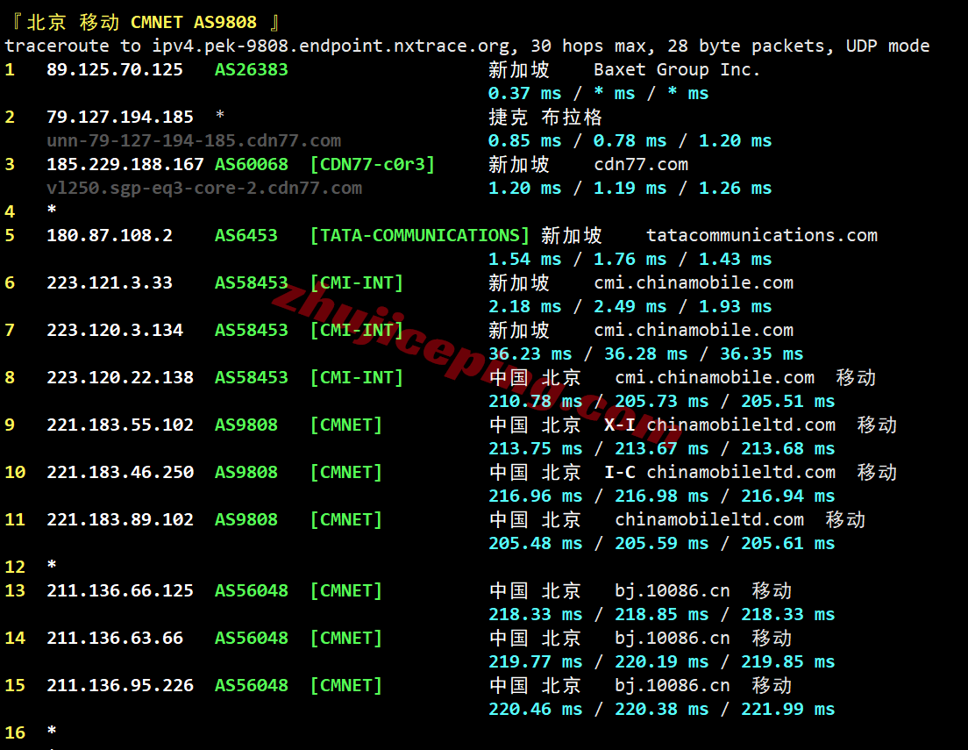Screen dimensions: 968x750
Task: Click IP address 221.183.46.250
Action: click(120, 472)
